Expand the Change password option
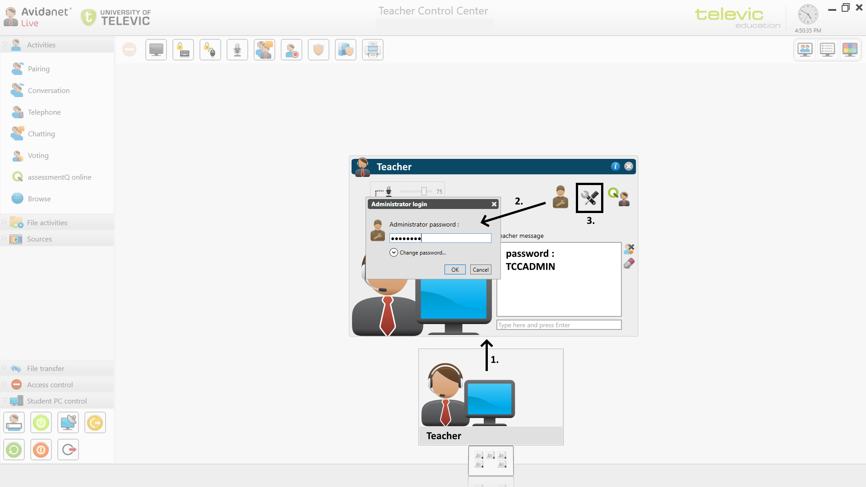 point(394,253)
